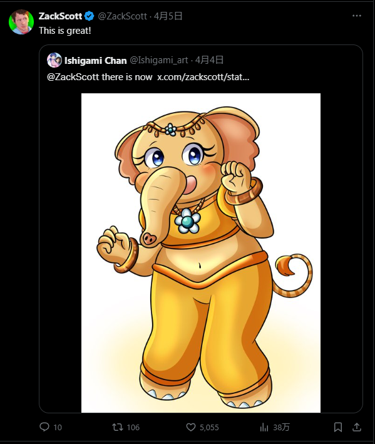The width and height of the screenshot is (375, 444).
Task: Open the 4月4日 quoted tweet date
Action: tap(209, 60)
